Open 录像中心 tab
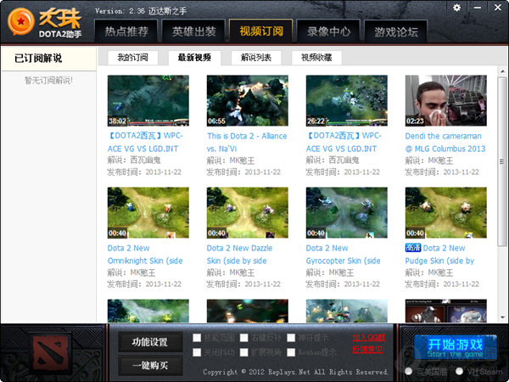Image resolution: width=509 pixels, height=382 pixels. point(328,31)
